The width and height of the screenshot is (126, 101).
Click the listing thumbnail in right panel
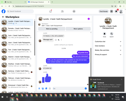click(108, 21)
